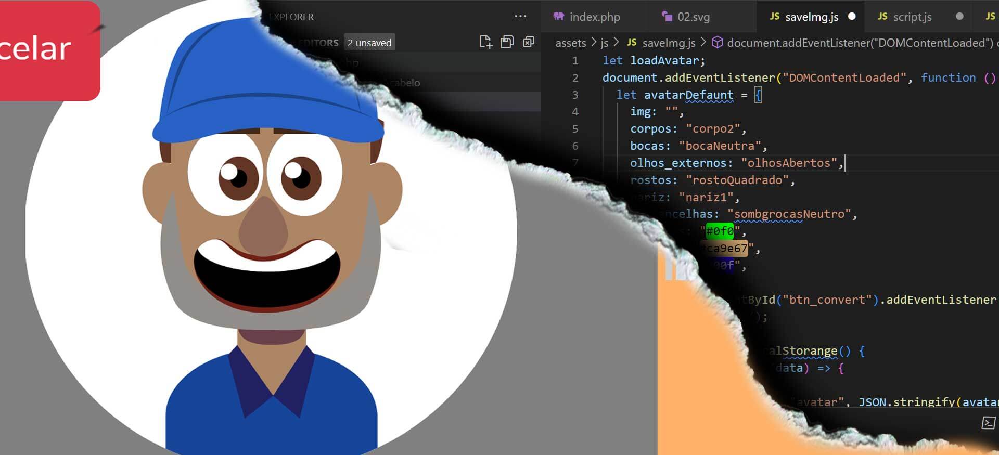Click the "nariz1" string value

tap(706, 197)
